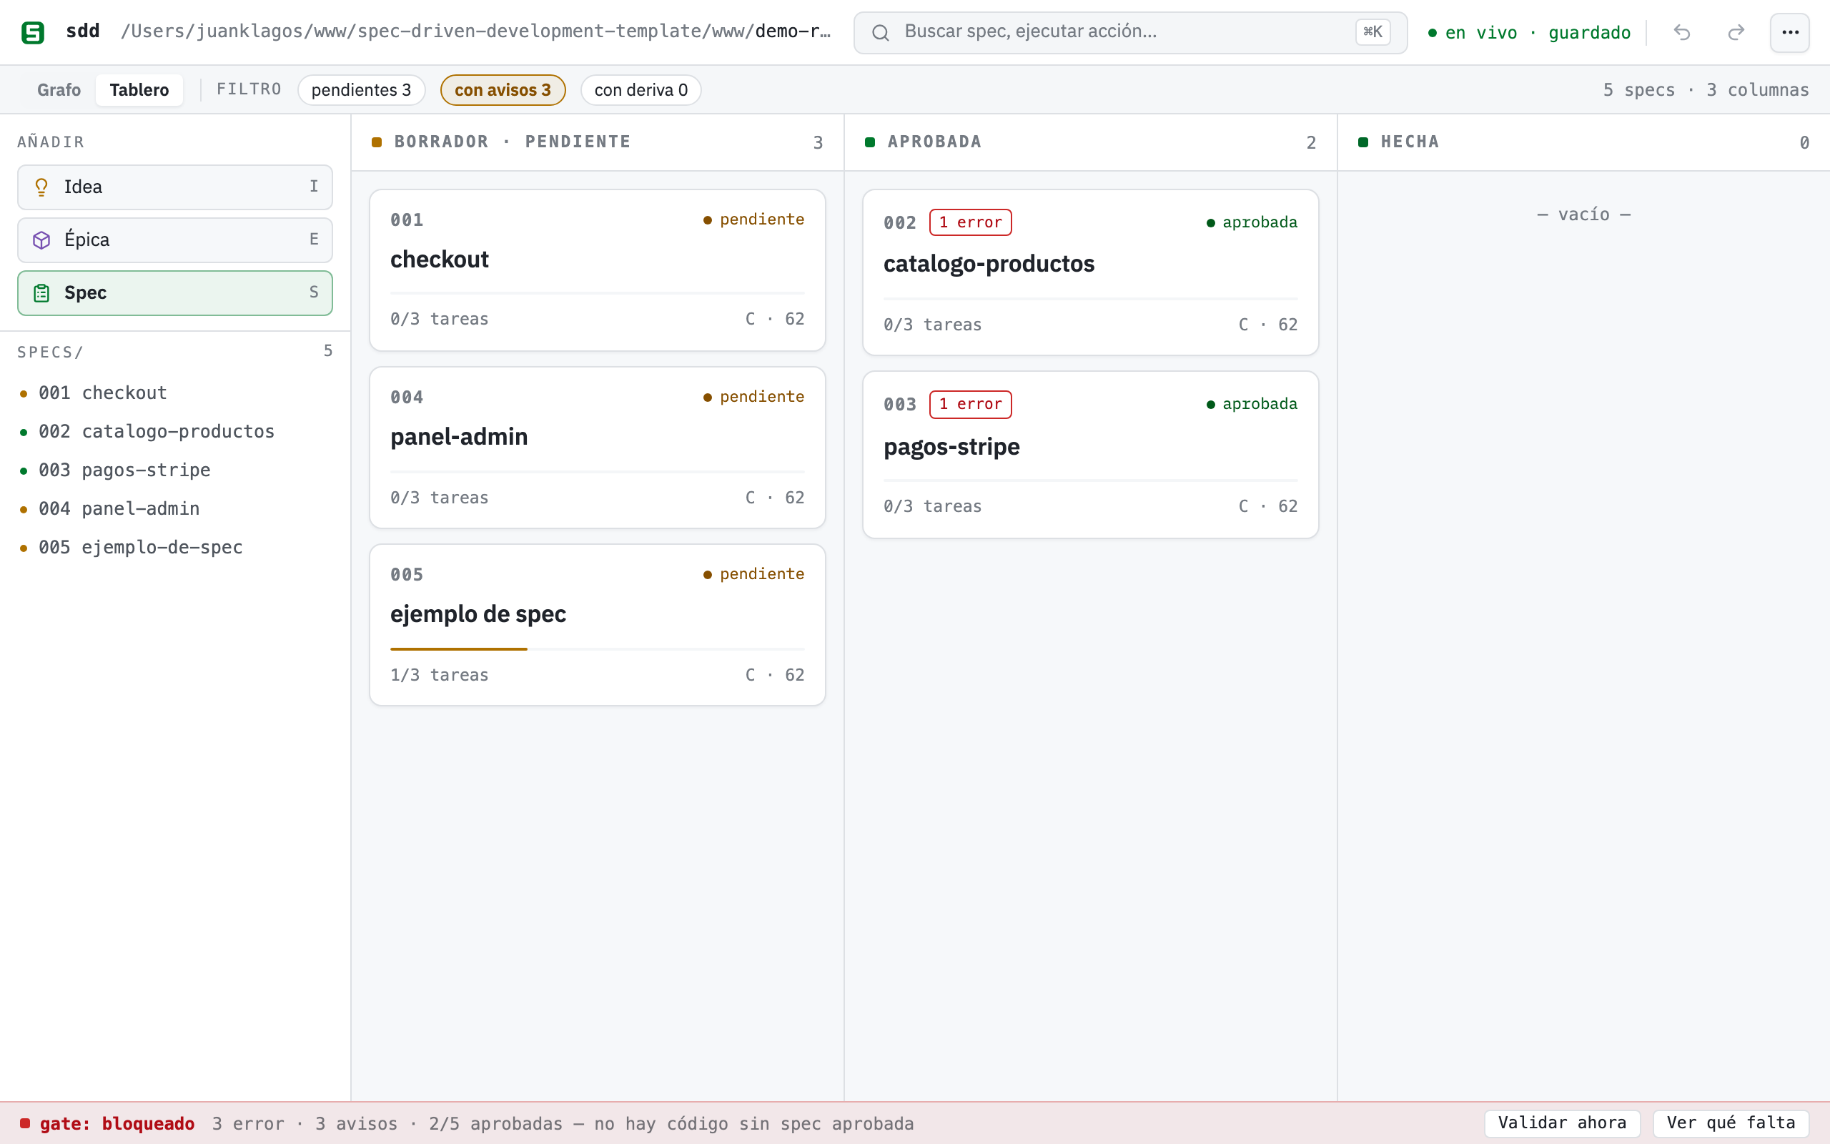The width and height of the screenshot is (1830, 1144).
Task: Click the vacío placeholder in Hecha
Action: (x=1583, y=215)
